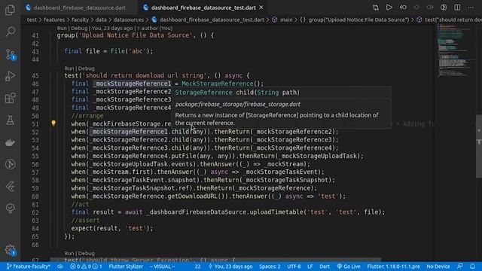The image size is (482, 271).
Task: Open the editor More Actions ellipsis menu
Action: point(471,8)
